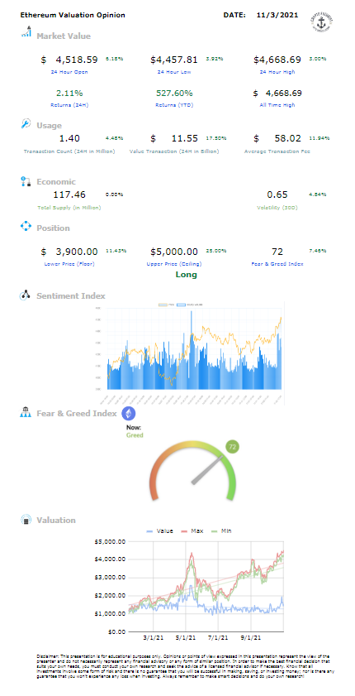355x696 pixels.
Task: Click the Economic section icon
Action: (26, 181)
